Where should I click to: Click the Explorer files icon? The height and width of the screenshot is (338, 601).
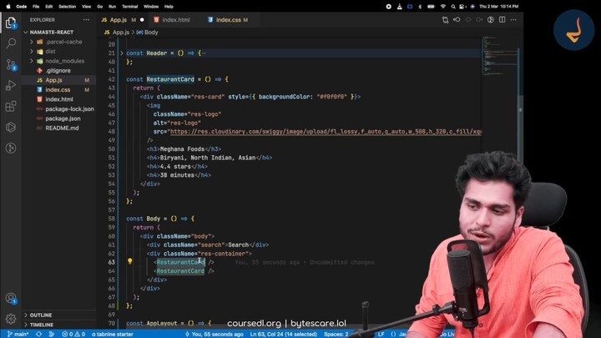11,20
